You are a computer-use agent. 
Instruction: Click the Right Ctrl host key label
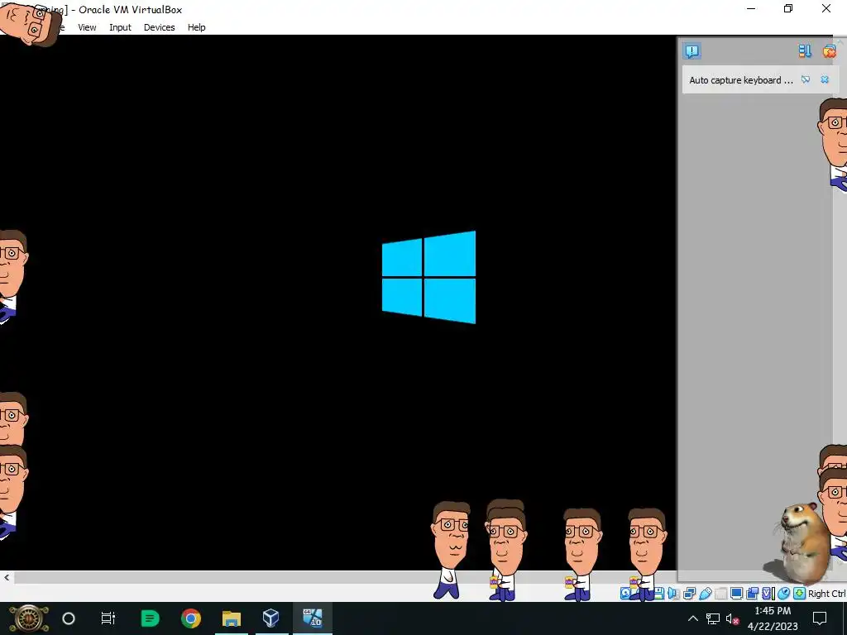pyautogui.click(x=827, y=594)
